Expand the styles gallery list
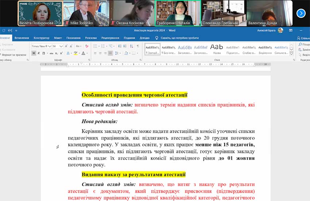310x201 pixels. tap(291, 53)
